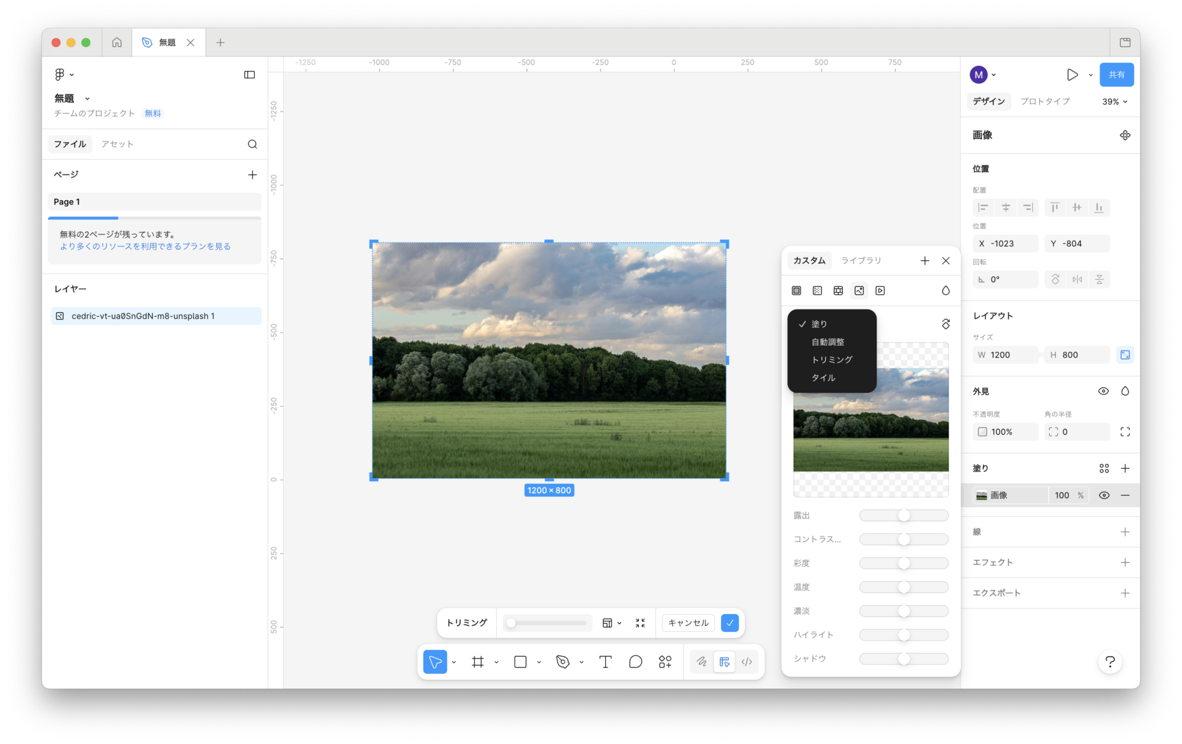Select the Frame tool
This screenshot has height=744, width=1182.
(478, 662)
